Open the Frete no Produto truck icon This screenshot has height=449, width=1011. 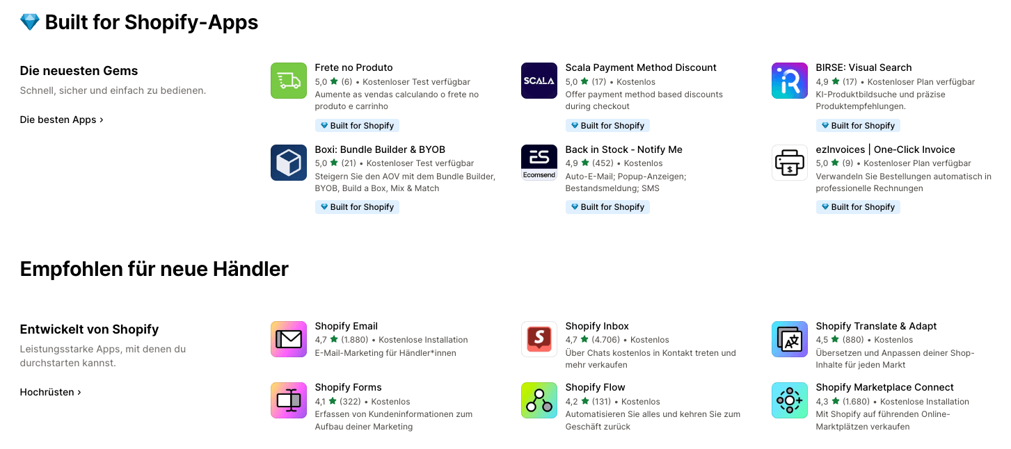(289, 81)
